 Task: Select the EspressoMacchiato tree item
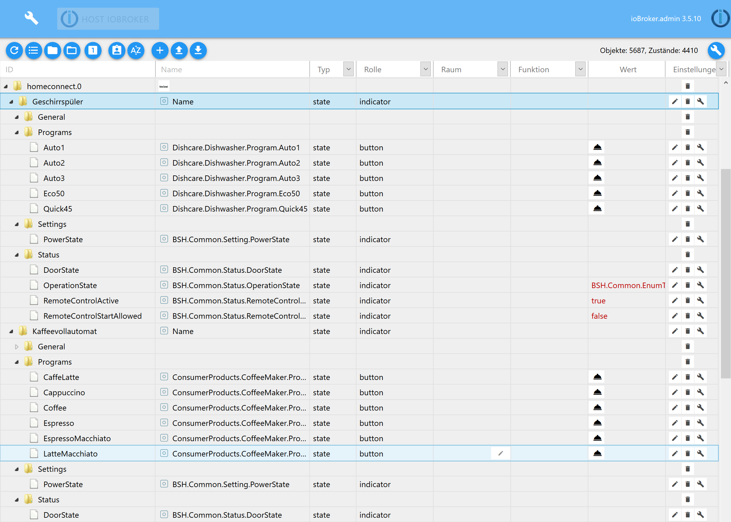coord(77,438)
